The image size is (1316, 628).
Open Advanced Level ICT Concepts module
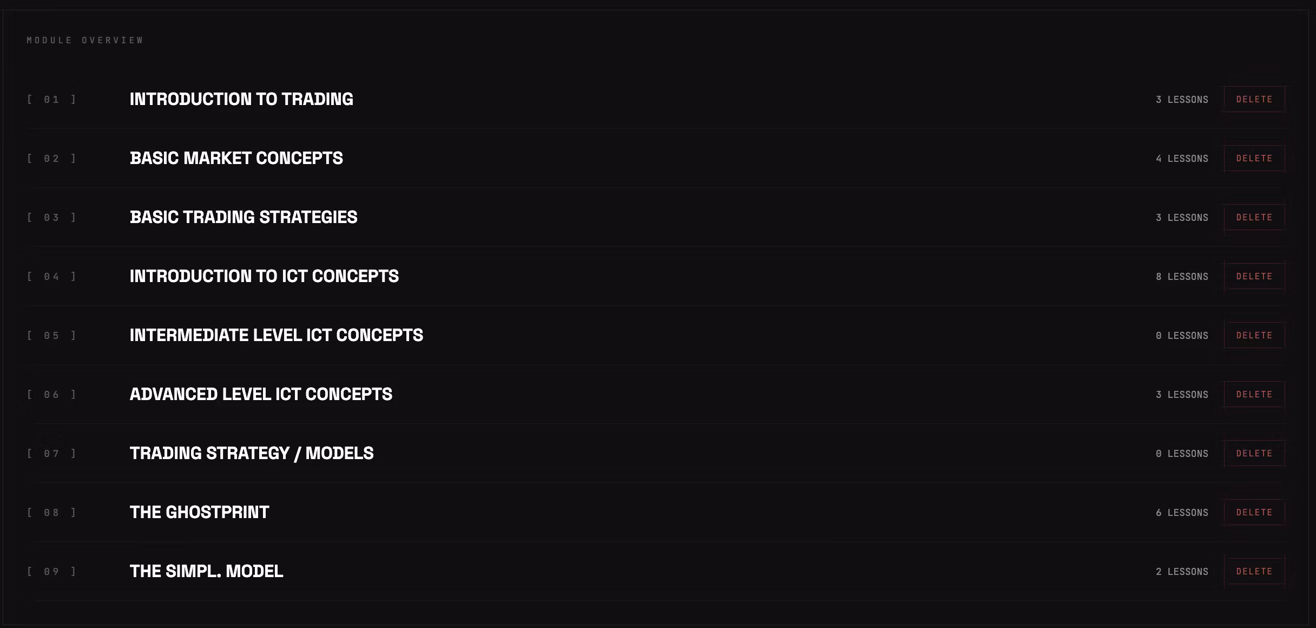click(261, 394)
